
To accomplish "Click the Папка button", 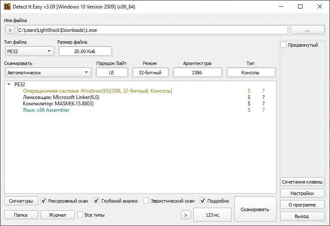I will 21,215.
